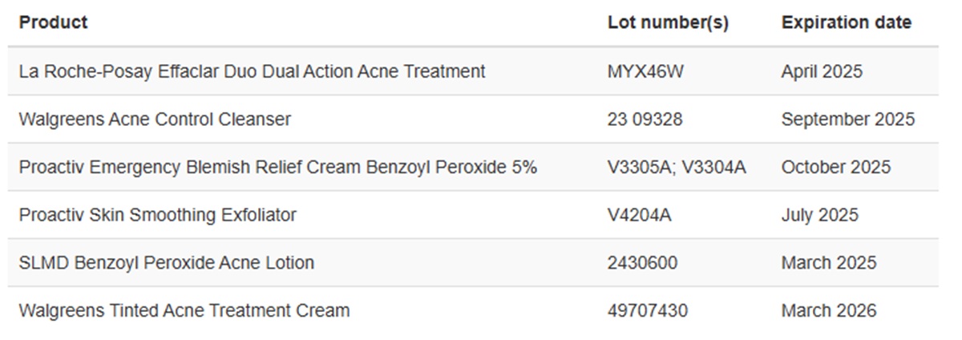Click the Expiration date column header
Viewport: 962px width, 340px height.
pyautogui.click(x=846, y=22)
